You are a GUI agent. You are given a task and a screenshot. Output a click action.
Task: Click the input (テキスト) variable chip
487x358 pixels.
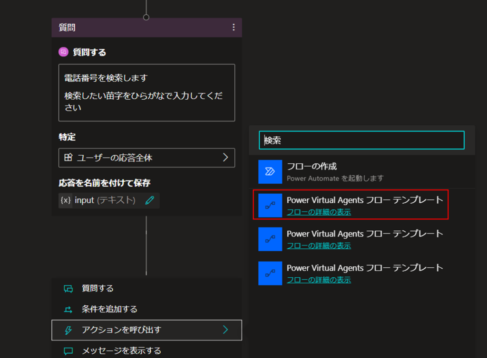(109, 200)
